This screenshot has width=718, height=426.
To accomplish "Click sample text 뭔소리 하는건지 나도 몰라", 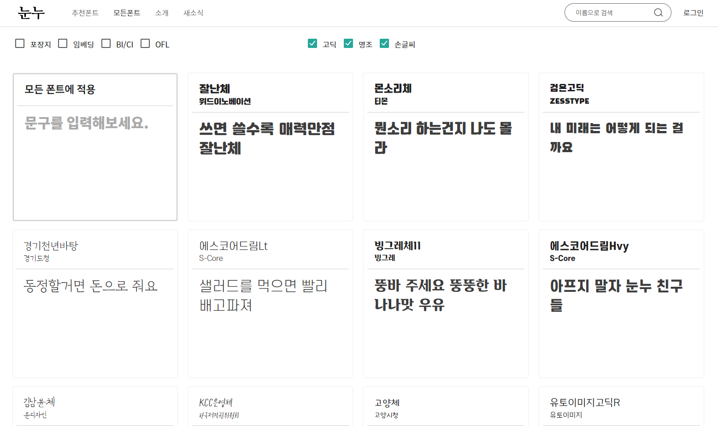I will coord(443,137).
